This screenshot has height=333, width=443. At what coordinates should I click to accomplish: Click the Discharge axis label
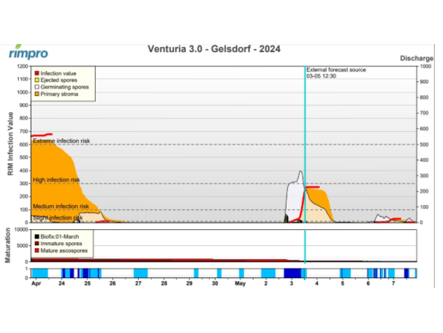pyautogui.click(x=417, y=59)
